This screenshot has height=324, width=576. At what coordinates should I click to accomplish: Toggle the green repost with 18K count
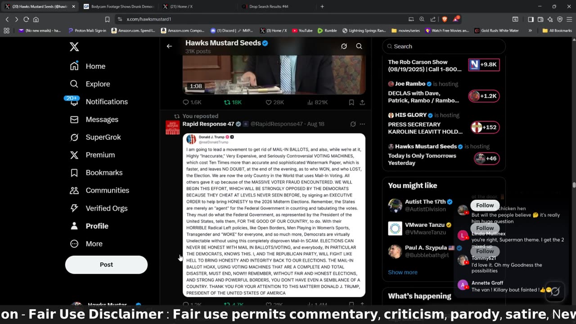233,102
